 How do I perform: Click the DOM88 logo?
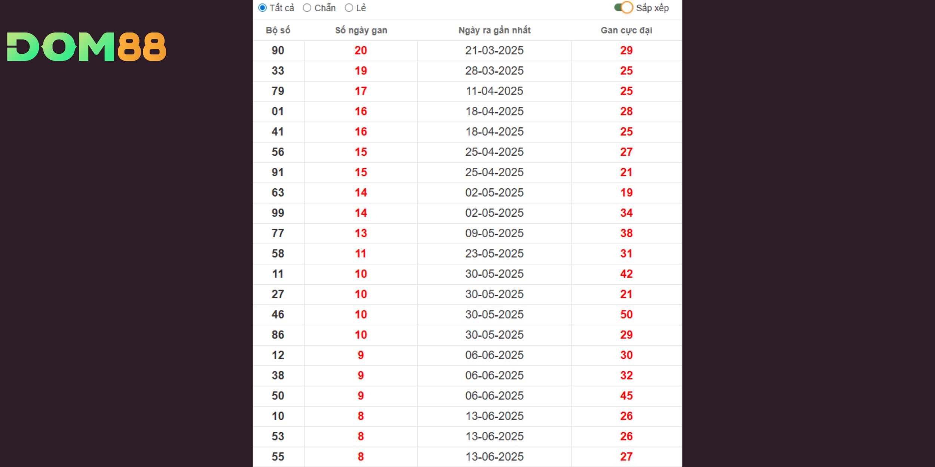point(86,47)
